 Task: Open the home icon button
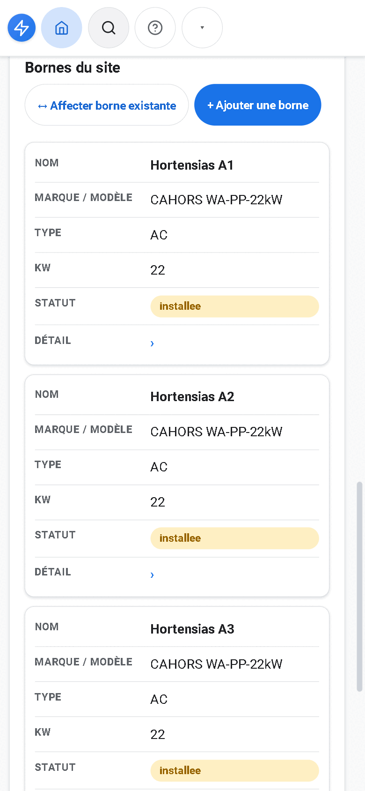pyautogui.click(x=62, y=28)
